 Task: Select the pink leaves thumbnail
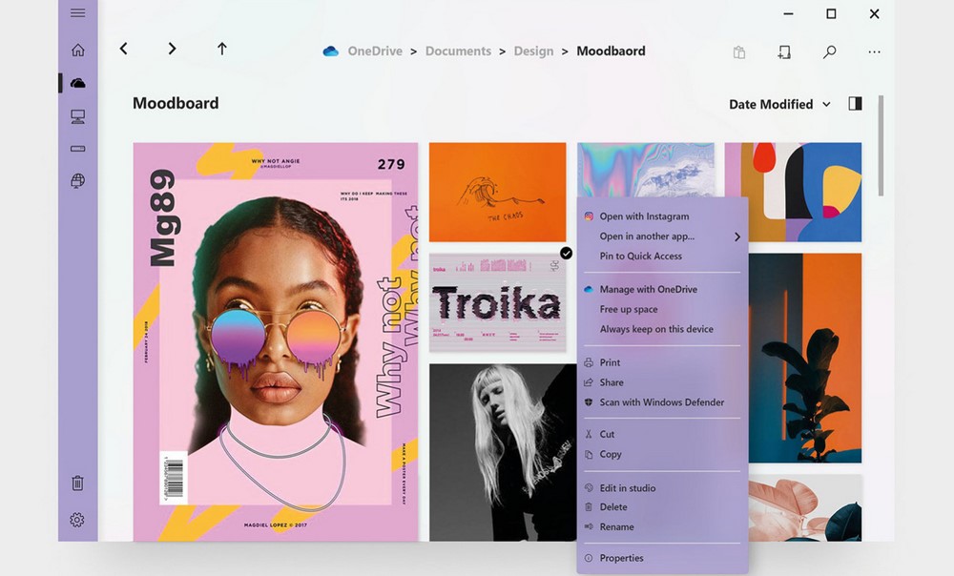[x=805, y=508]
